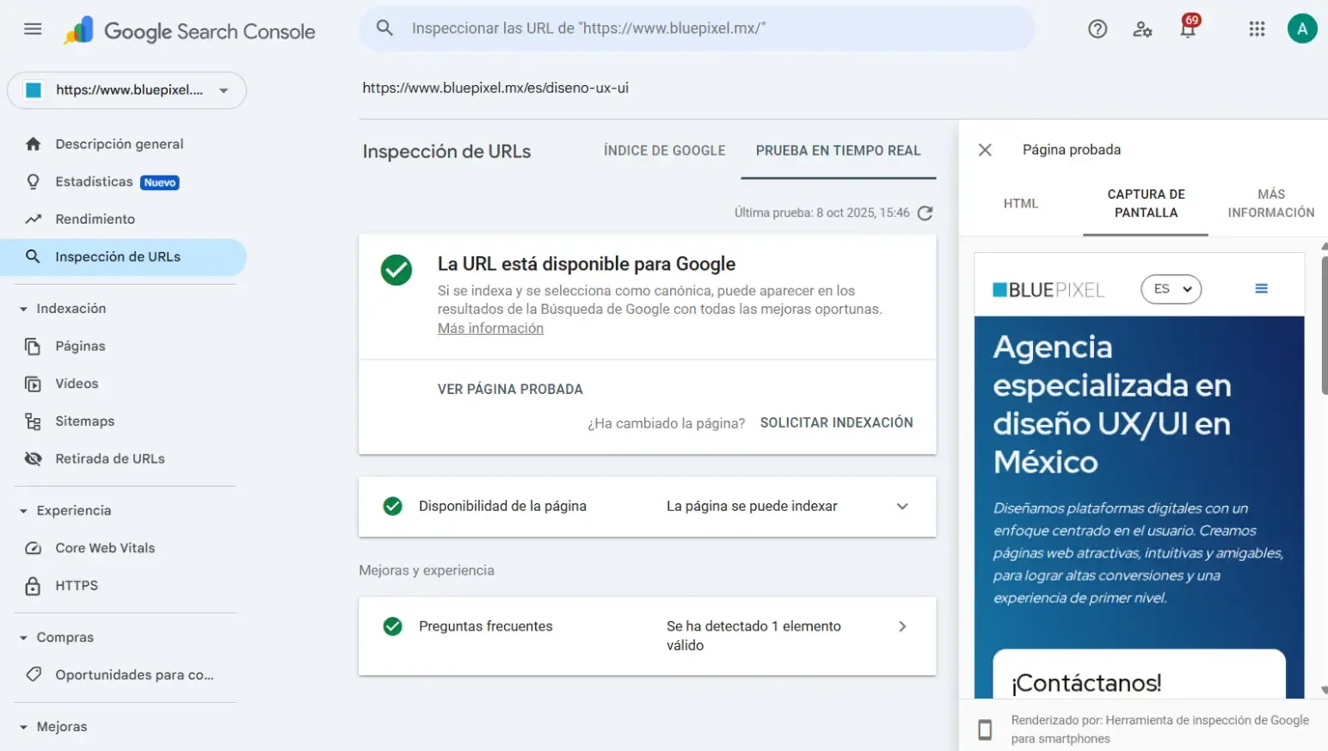Click the URL inspection search field
Screen dimensions: 1328x751
tap(697, 28)
